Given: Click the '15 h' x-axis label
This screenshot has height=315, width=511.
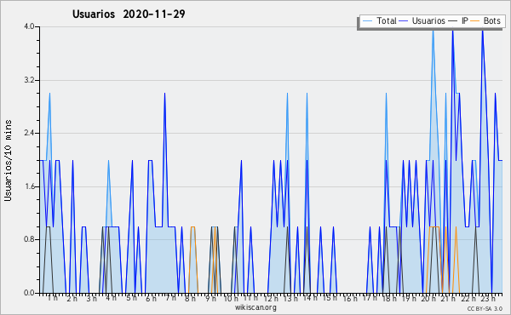Looking at the screenshot, I should pyautogui.click(x=330, y=298).
